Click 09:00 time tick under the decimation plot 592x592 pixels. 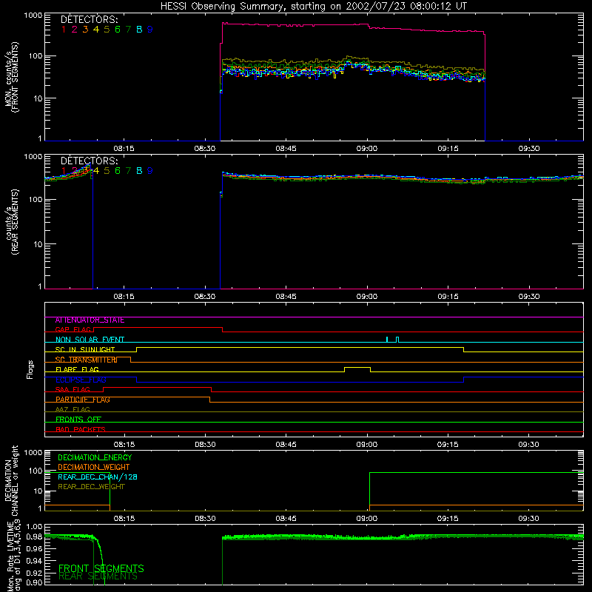pos(367,519)
